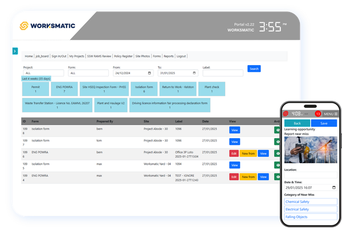Select Driving licence information declaration form tile

pos(170,105)
